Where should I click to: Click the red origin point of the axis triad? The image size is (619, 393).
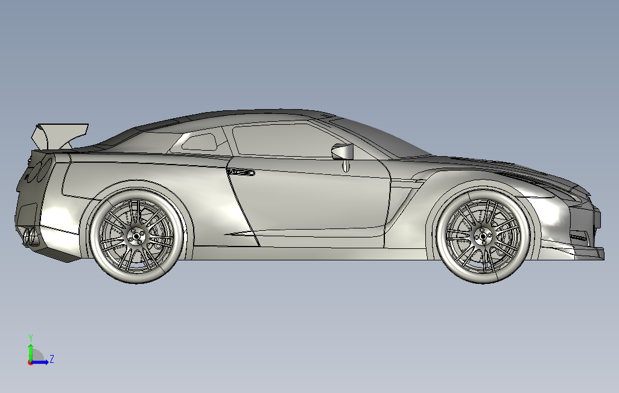(30, 363)
